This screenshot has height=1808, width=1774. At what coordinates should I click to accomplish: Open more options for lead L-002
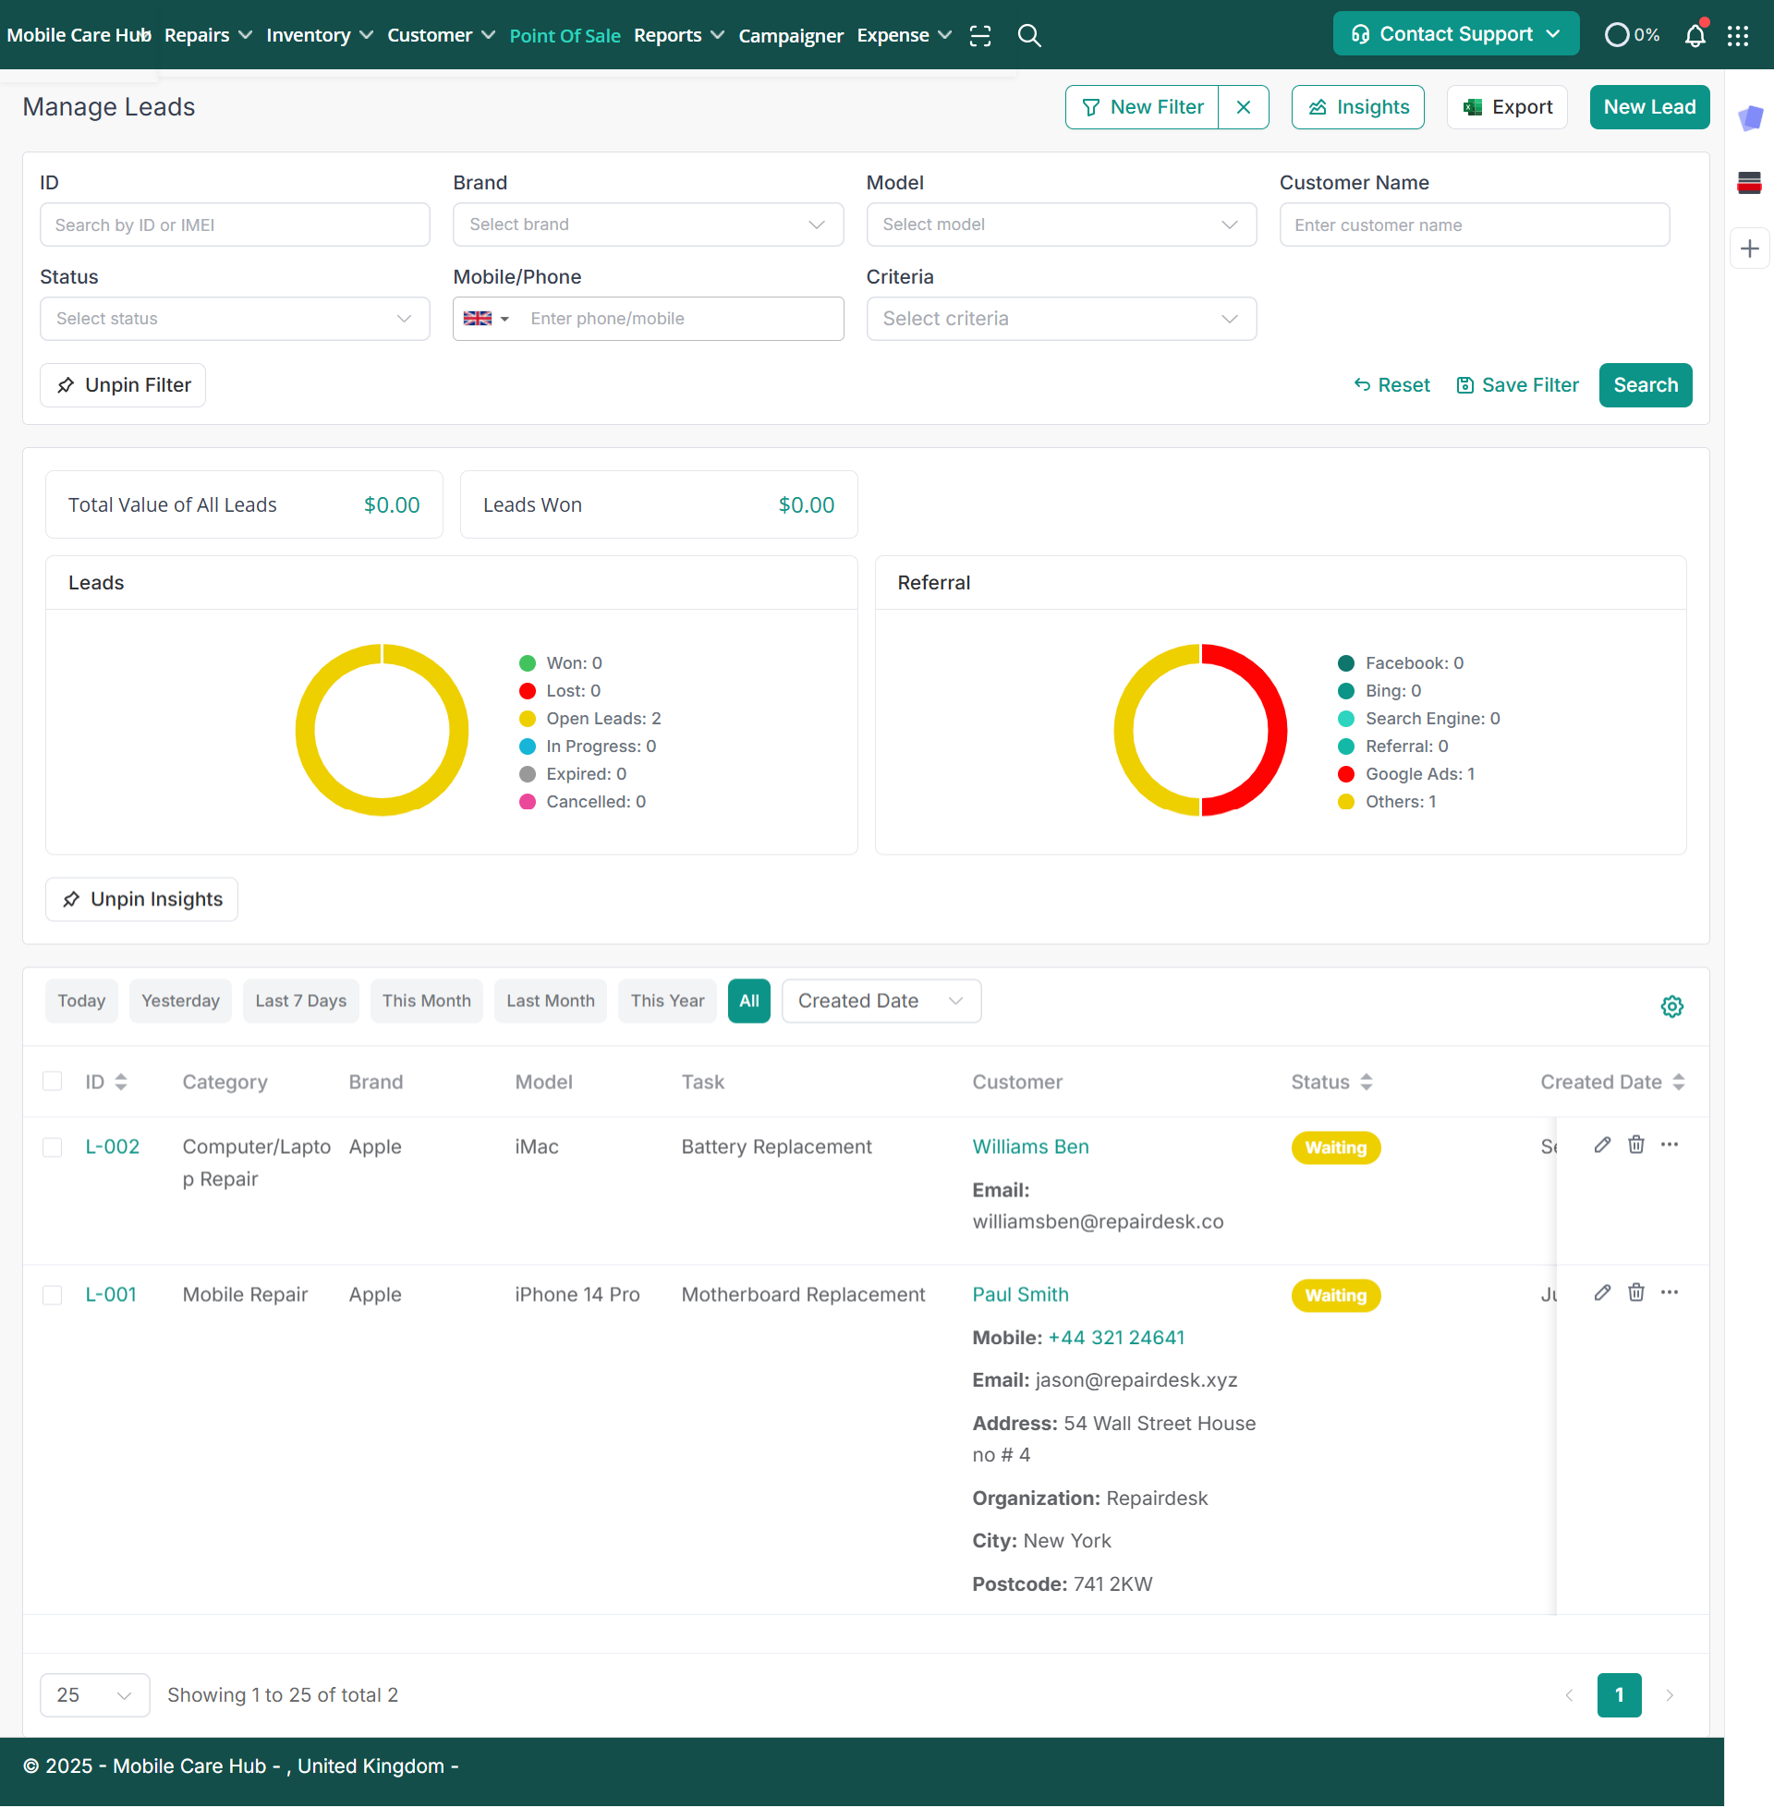1669,1145
